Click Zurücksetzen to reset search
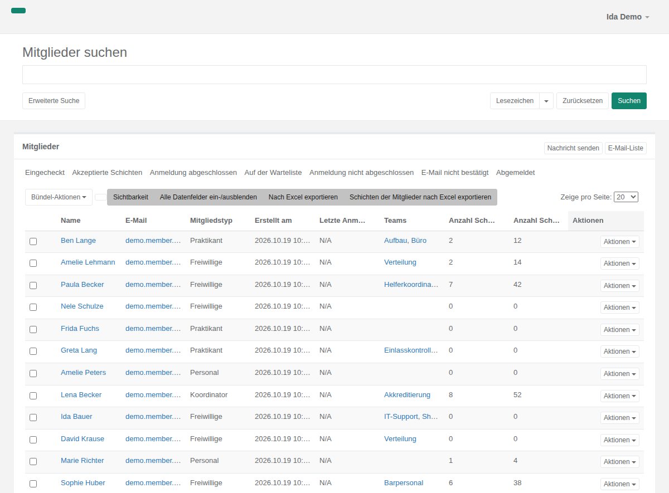 click(583, 101)
